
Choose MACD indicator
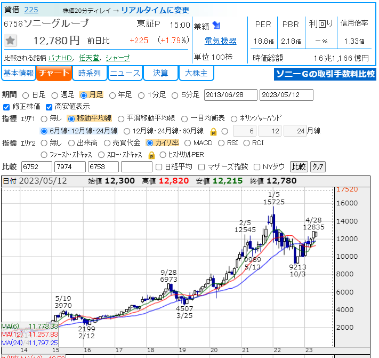(x=188, y=143)
